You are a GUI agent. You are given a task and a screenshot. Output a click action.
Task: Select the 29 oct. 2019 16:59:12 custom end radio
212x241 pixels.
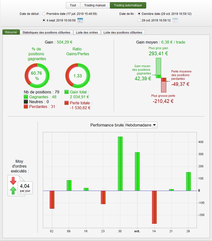tap(139, 20)
